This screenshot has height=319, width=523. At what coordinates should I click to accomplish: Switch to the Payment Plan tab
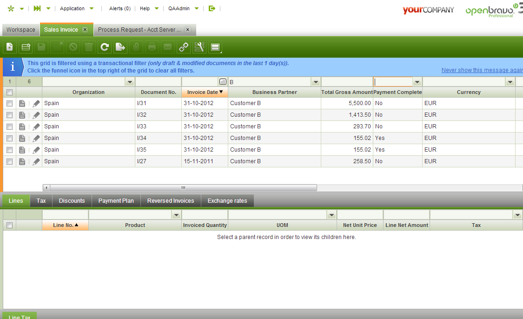coord(116,201)
